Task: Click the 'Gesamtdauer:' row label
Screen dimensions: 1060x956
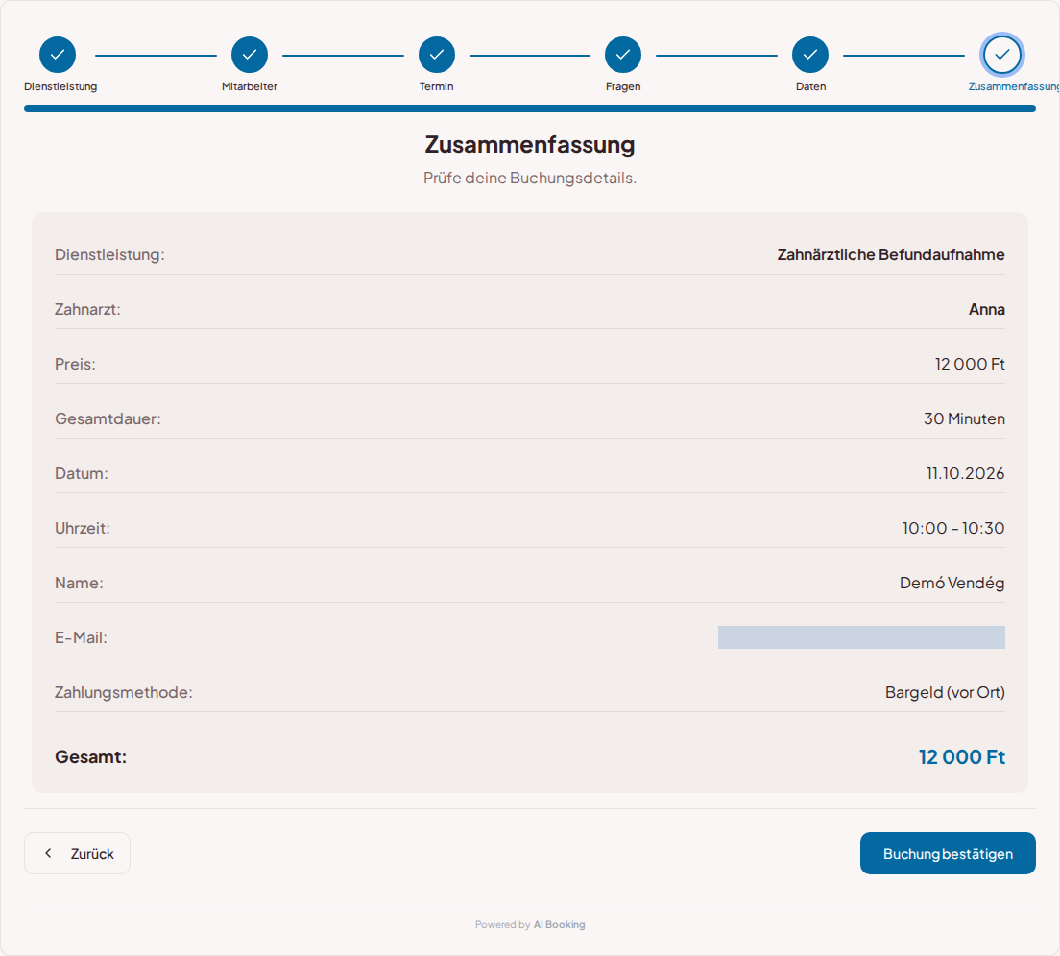Action: coord(108,418)
